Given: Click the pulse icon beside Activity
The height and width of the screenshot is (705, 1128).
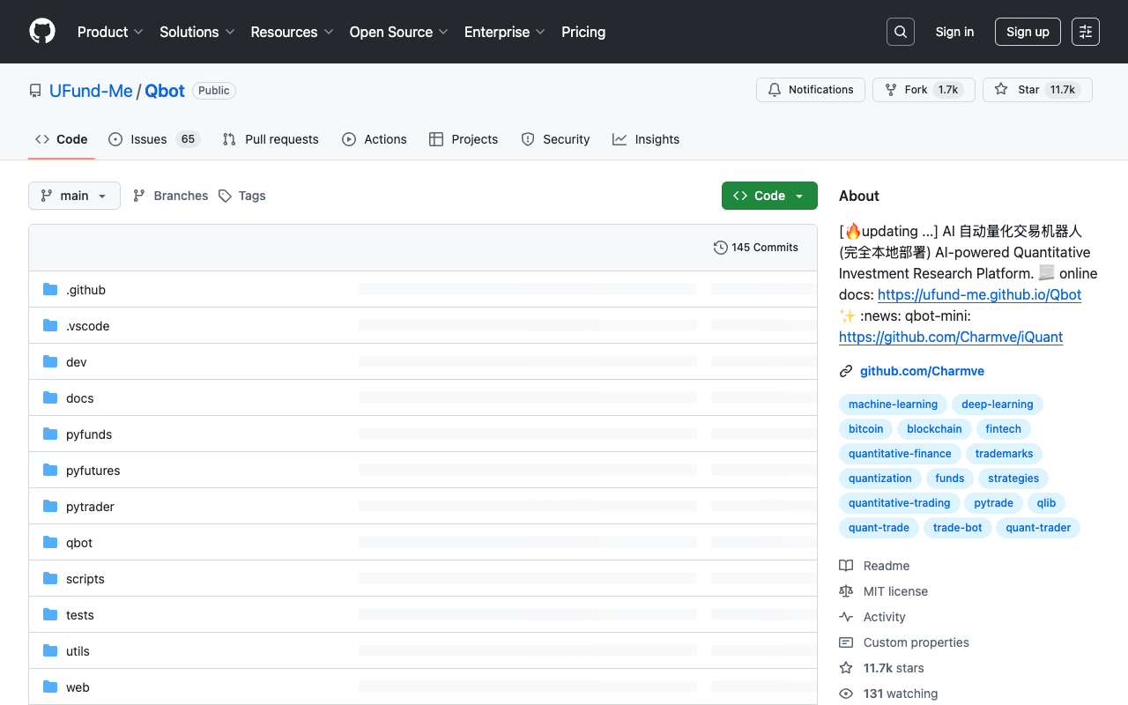Looking at the screenshot, I should tap(846, 617).
